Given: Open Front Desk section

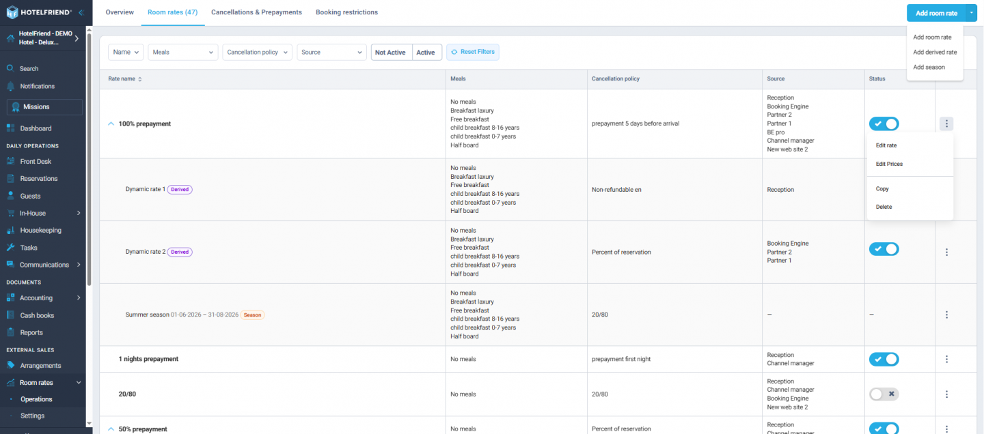Looking at the screenshot, I should [36, 162].
